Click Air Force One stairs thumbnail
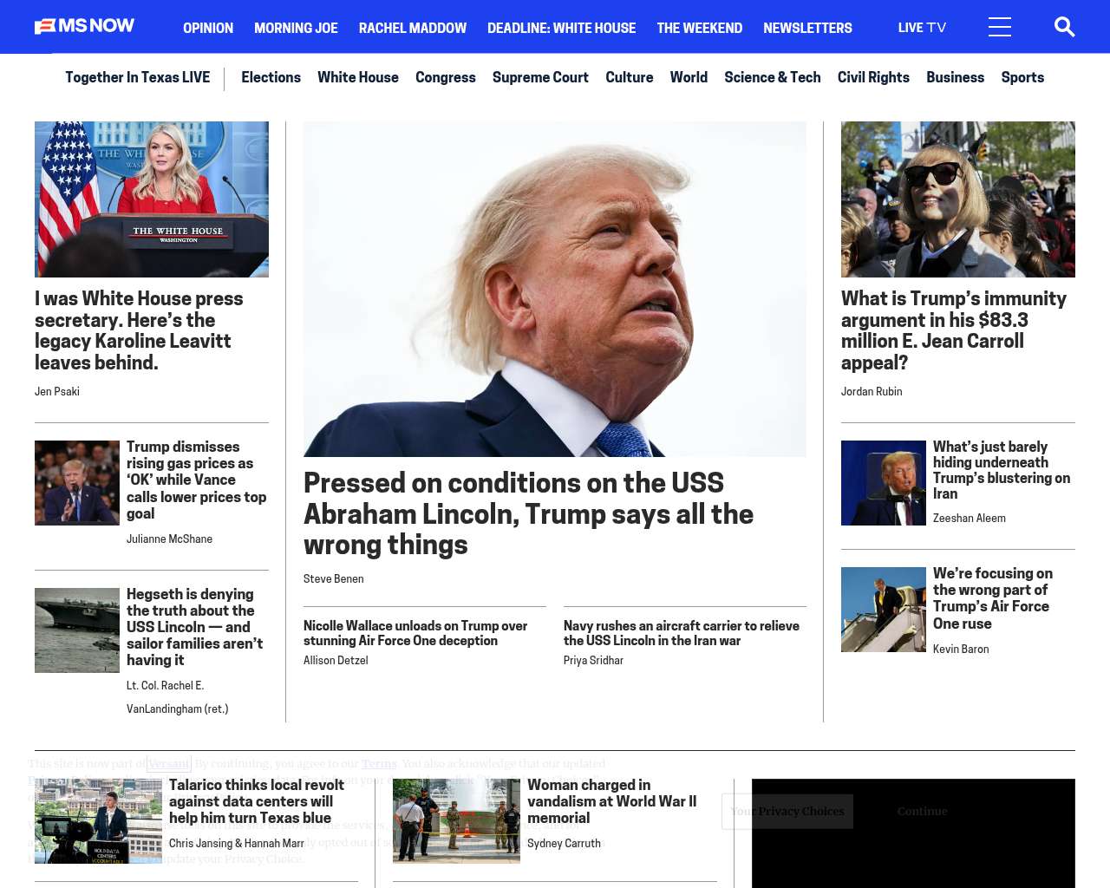 point(884,610)
